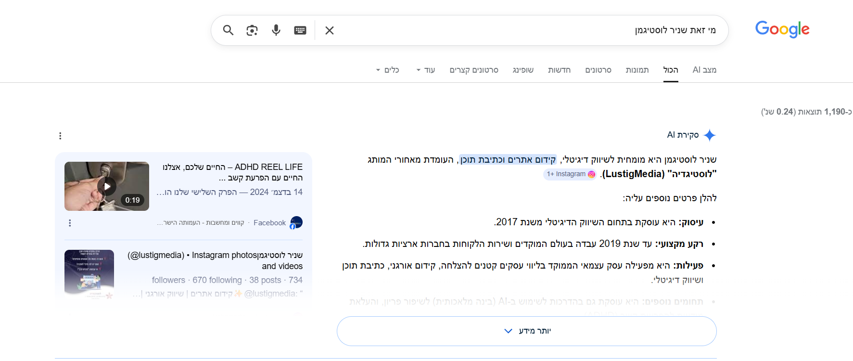
Task: Open three-dot menu beside AI overview sources
Action: [60, 136]
